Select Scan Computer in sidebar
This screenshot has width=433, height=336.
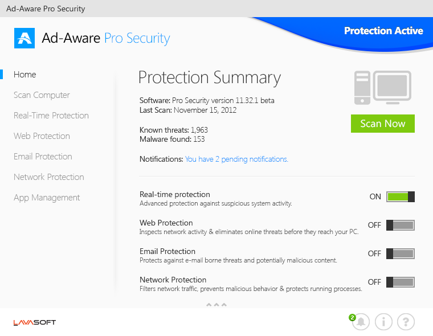(42, 95)
